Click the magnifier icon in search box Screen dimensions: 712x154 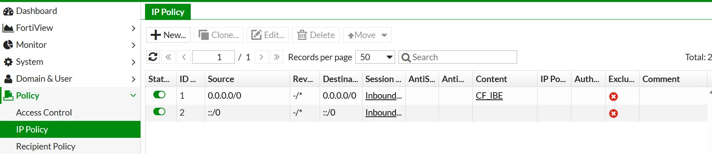(x=406, y=58)
